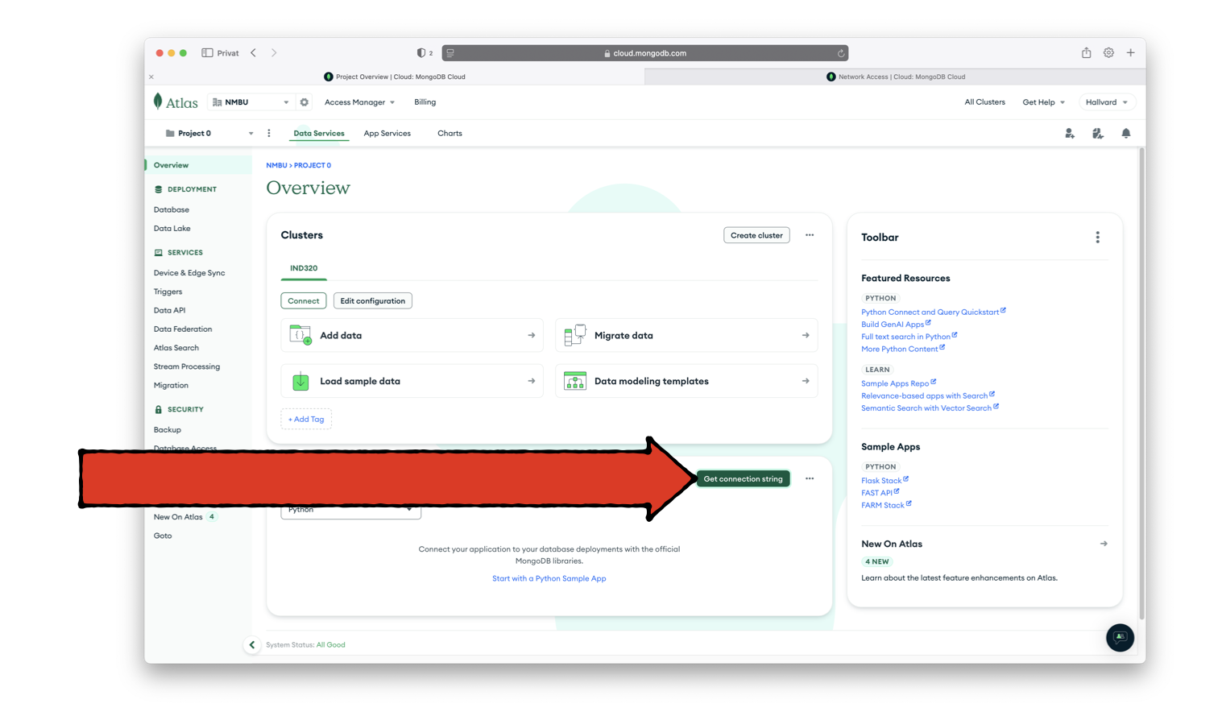This screenshot has height=716, width=1218.
Task: Open Atlas Search in sidebar
Action: click(176, 348)
